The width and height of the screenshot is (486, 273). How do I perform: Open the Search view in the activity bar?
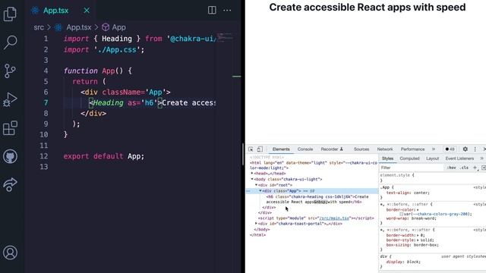[10, 42]
